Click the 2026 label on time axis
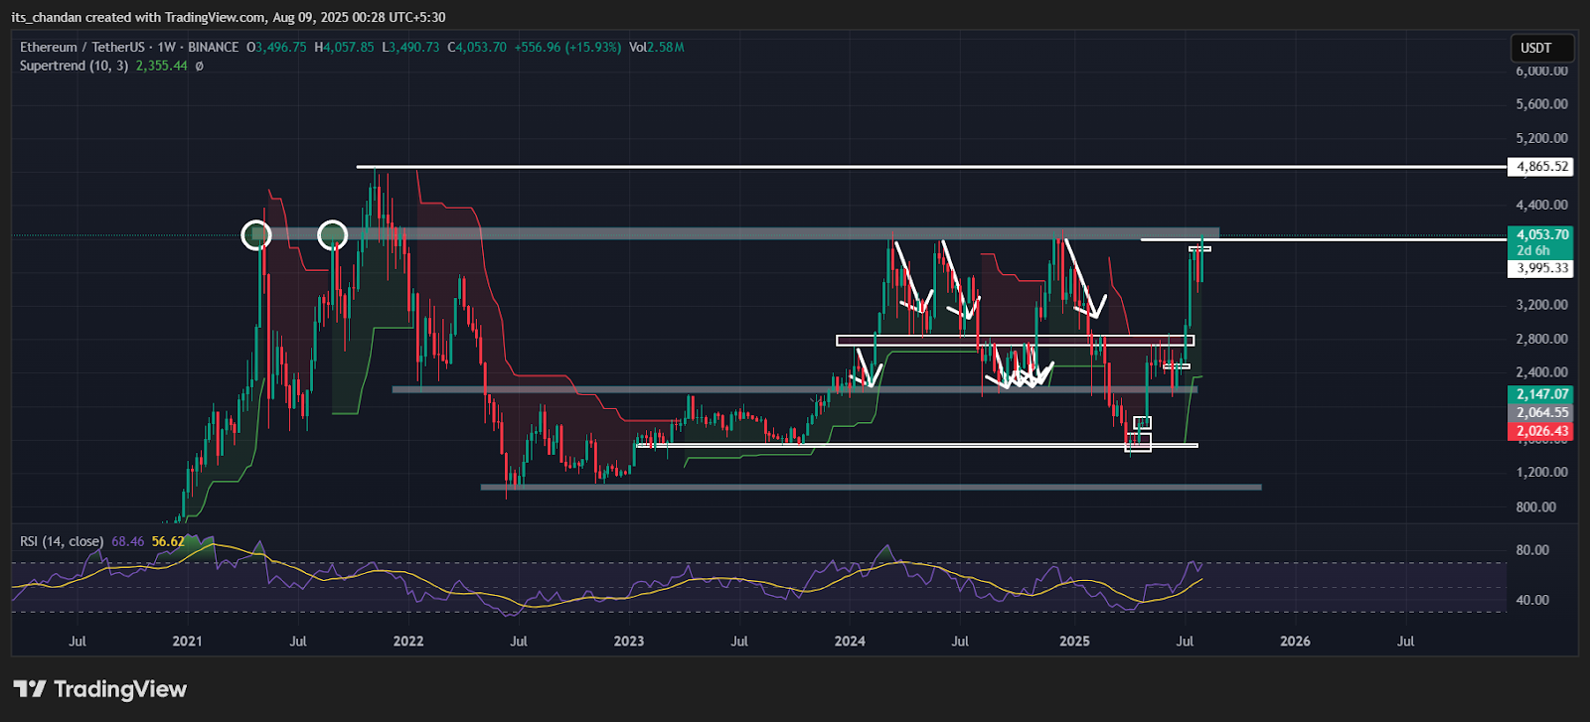The height and width of the screenshot is (722, 1590). (1295, 641)
